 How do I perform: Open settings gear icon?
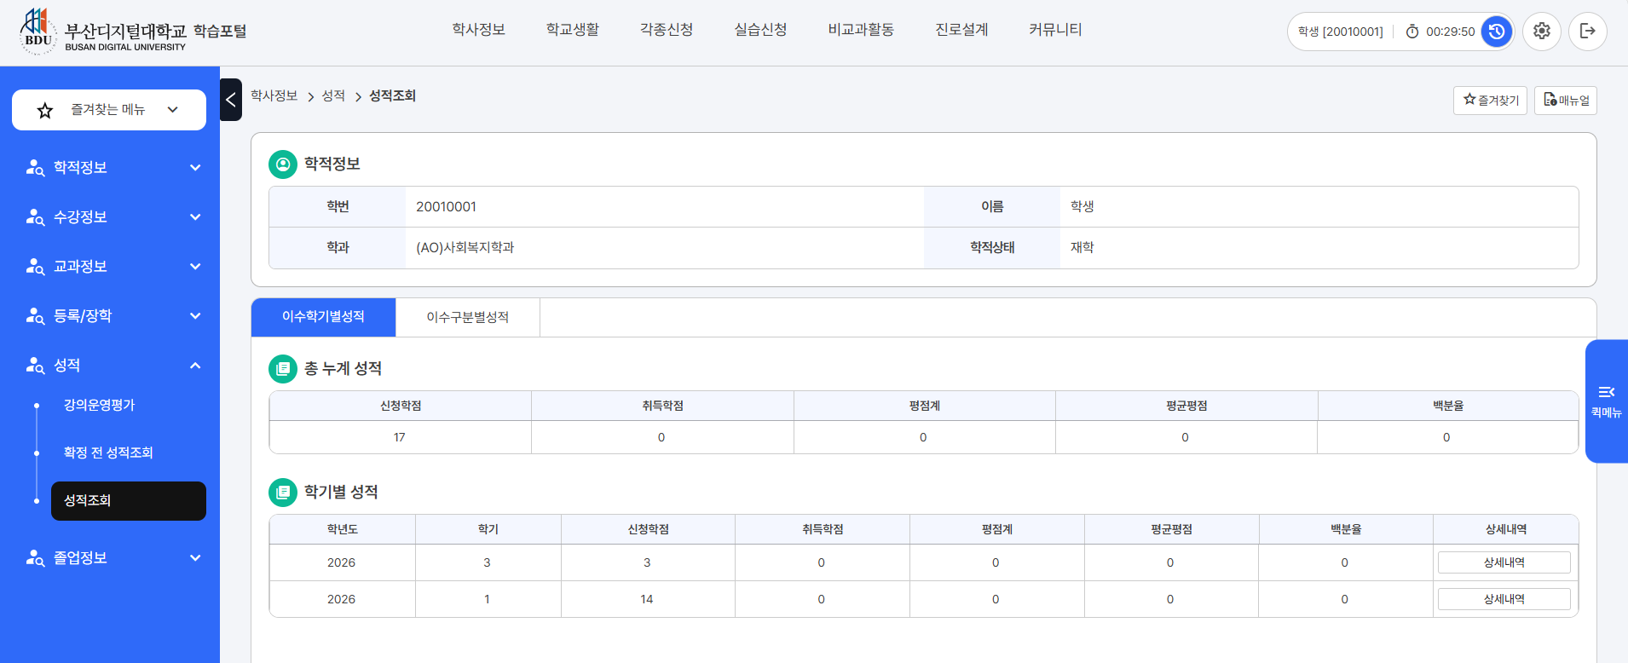coord(1542,32)
